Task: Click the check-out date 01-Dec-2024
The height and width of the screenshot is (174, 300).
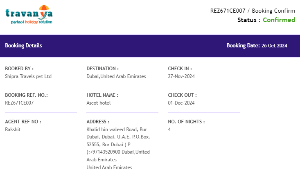Action: coord(181,103)
